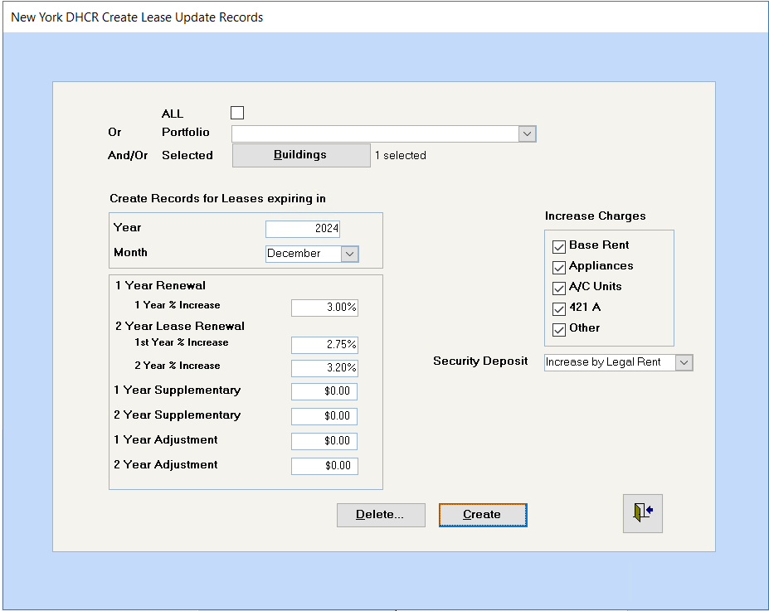Toggle the 421 A checkbox
Screen dimensions: 769x611
point(559,308)
